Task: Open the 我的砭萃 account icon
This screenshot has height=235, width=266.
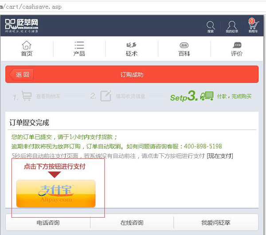Action: [231, 26]
